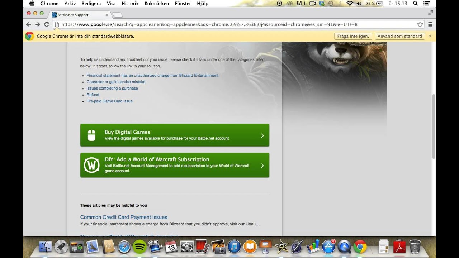Click DIY: Add a World of Warcraft Subscription
The image size is (459, 258).
coord(175,165)
